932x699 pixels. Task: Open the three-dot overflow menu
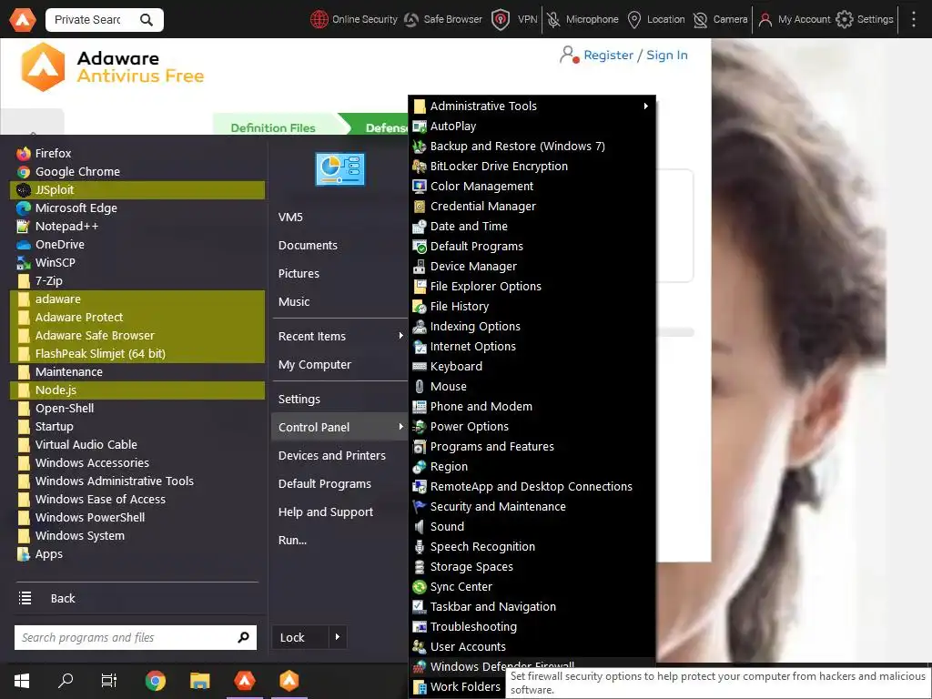coord(914,20)
